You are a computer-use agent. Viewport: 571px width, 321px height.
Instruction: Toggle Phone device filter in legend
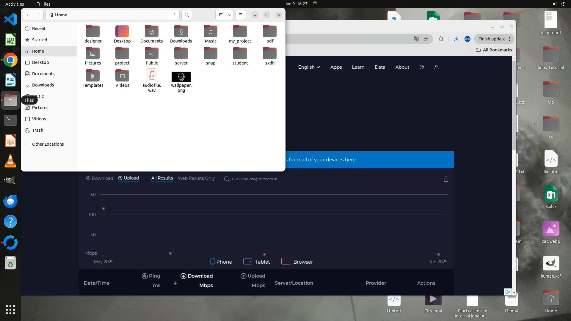[x=221, y=262]
